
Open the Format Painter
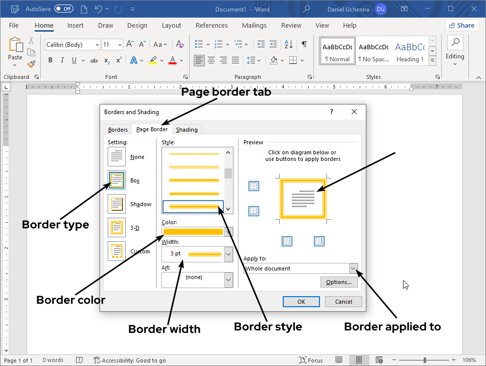click(x=31, y=63)
